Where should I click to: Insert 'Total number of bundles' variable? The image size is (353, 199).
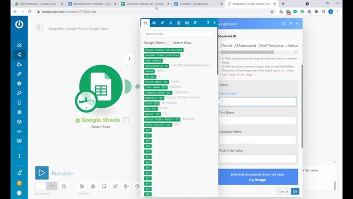pyautogui.click(x=164, y=50)
